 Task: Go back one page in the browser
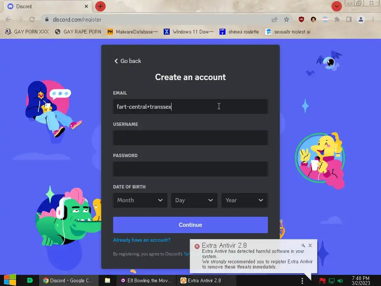click(8, 19)
